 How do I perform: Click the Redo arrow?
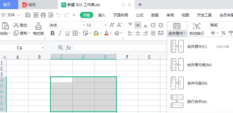pyautogui.click(x=66, y=15)
